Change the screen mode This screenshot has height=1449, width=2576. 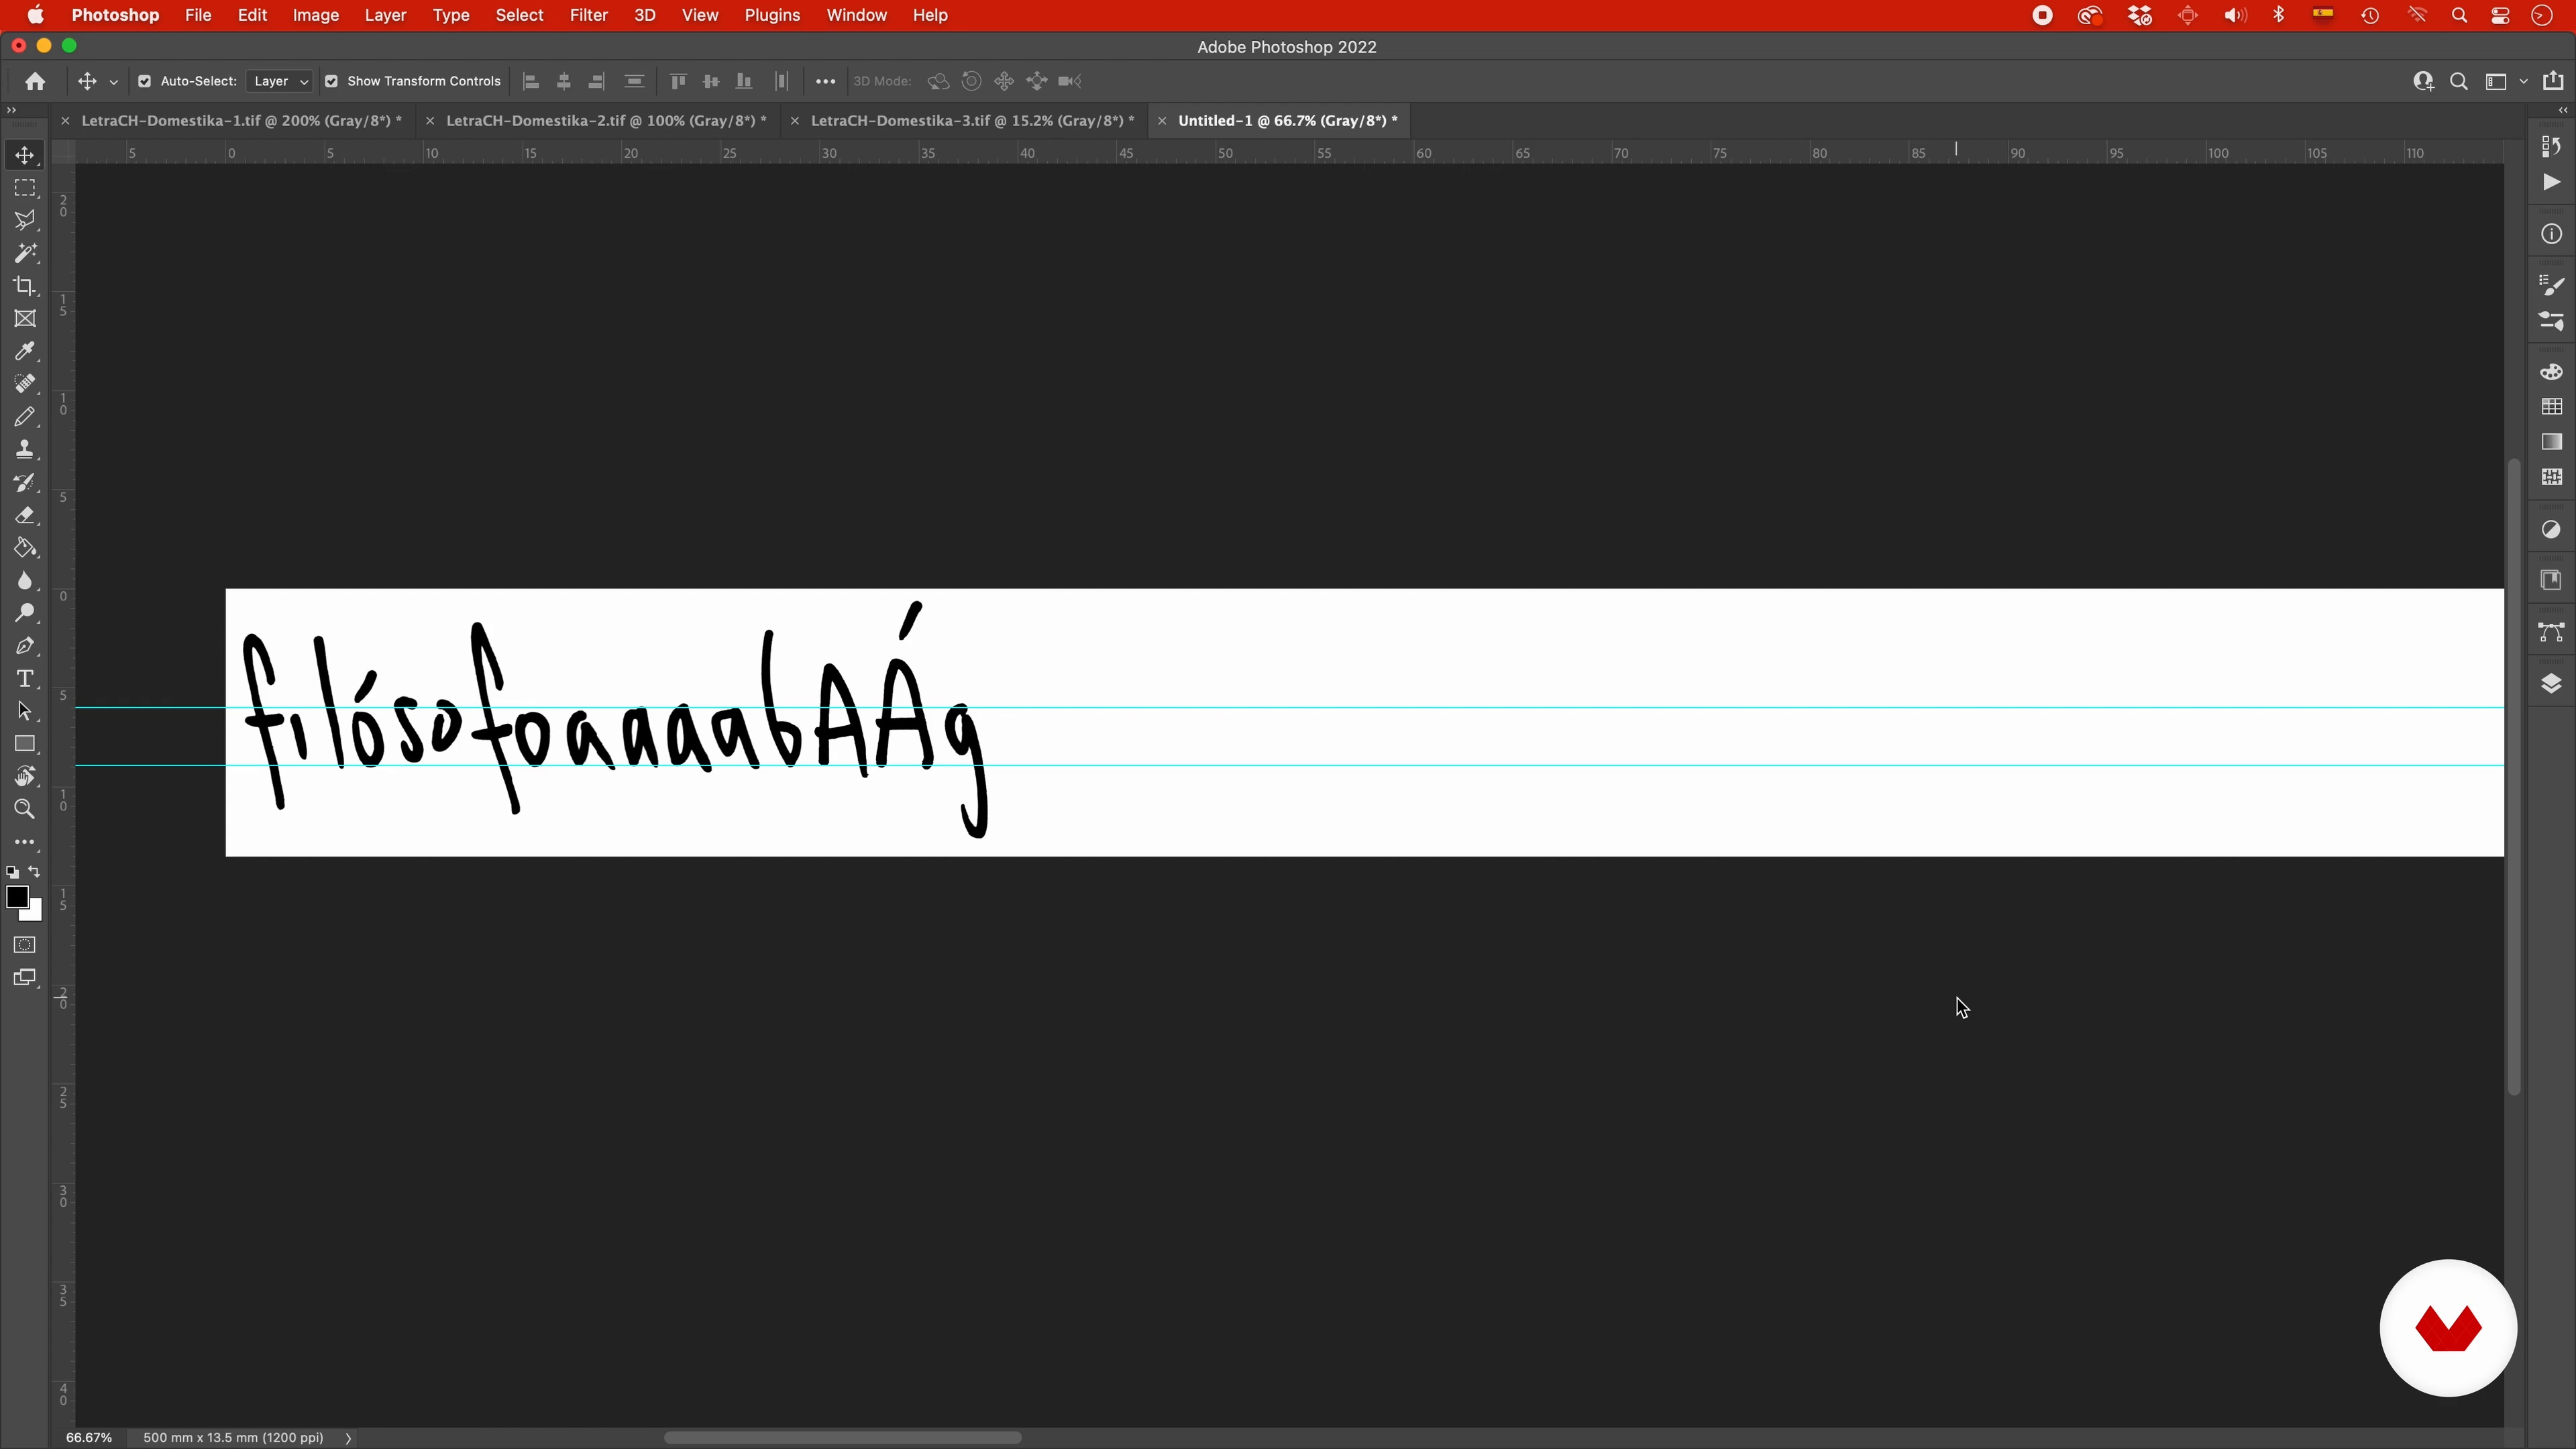pyautogui.click(x=25, y=978)
